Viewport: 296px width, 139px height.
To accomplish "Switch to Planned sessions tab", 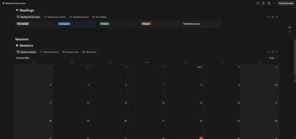I will click(49, 52).
